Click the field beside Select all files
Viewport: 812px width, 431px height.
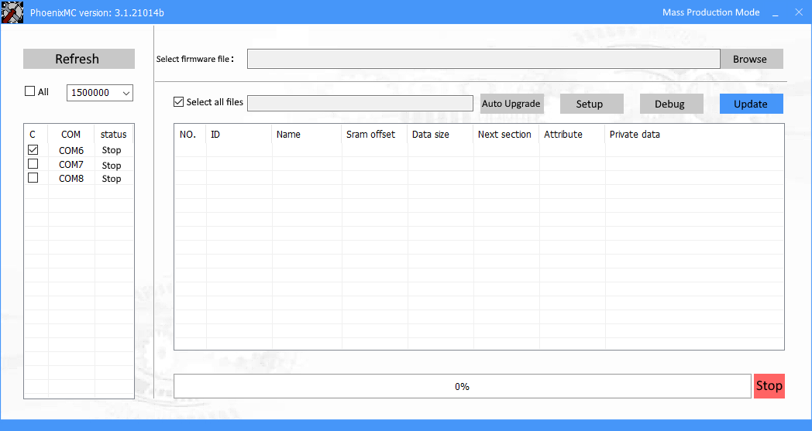[x=360, y=103]
